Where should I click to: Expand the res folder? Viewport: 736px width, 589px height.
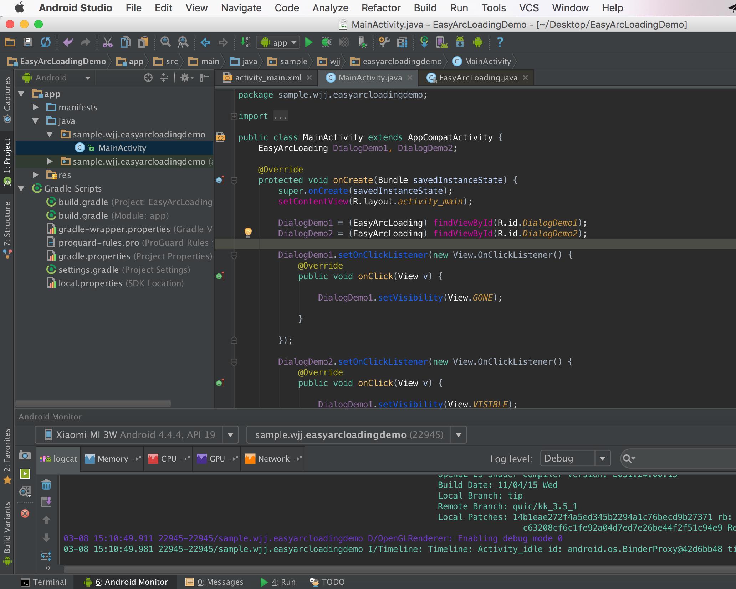(35, 175)
